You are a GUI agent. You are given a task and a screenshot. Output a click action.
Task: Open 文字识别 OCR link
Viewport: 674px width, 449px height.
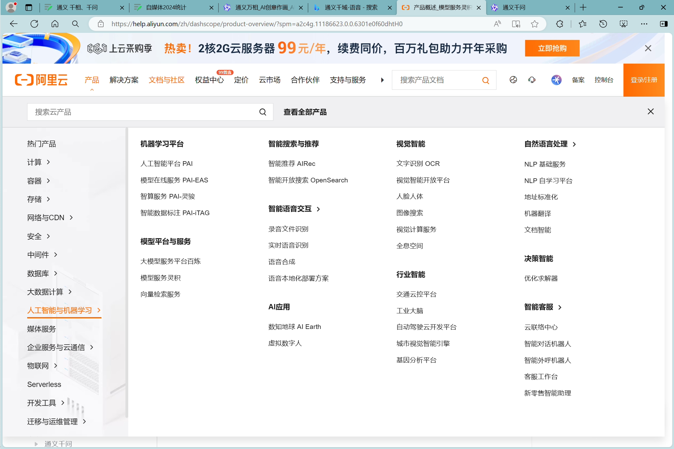point(418,164)
